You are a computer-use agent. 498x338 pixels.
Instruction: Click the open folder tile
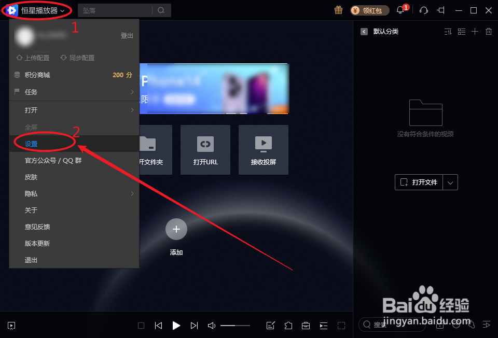point(156,149)
